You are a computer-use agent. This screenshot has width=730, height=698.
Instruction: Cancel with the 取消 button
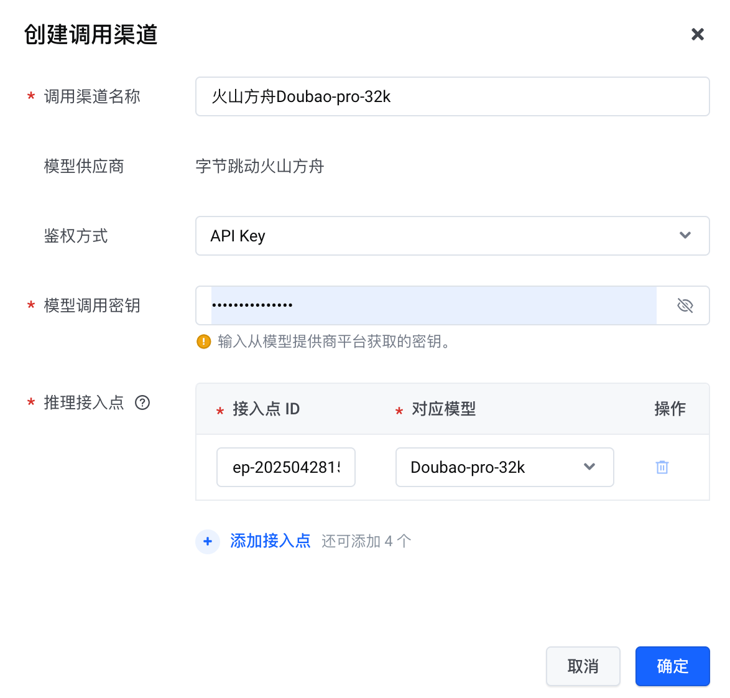[x=583, y=666]
